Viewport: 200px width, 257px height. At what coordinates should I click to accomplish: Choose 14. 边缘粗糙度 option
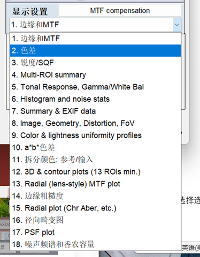[96, 196]
